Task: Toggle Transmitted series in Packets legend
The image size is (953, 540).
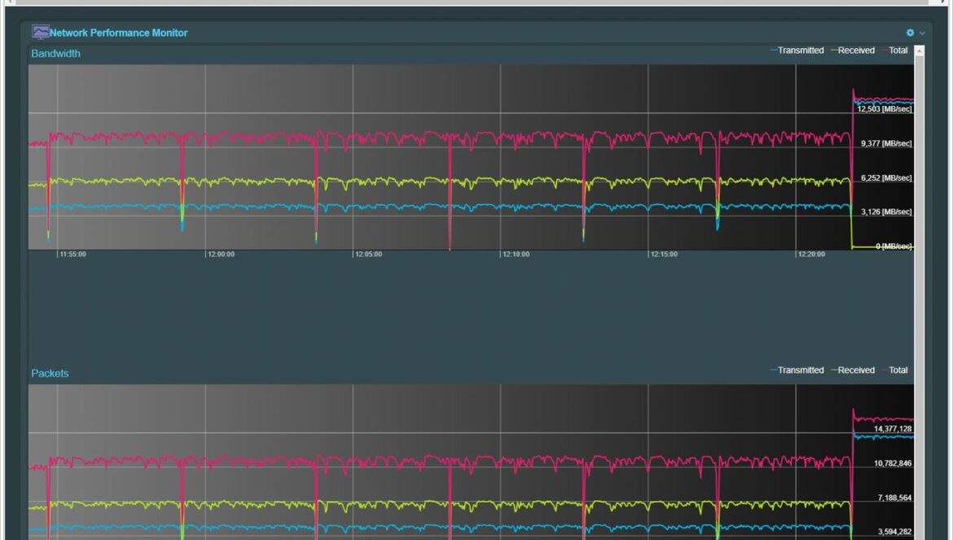Action: [797, 370]
